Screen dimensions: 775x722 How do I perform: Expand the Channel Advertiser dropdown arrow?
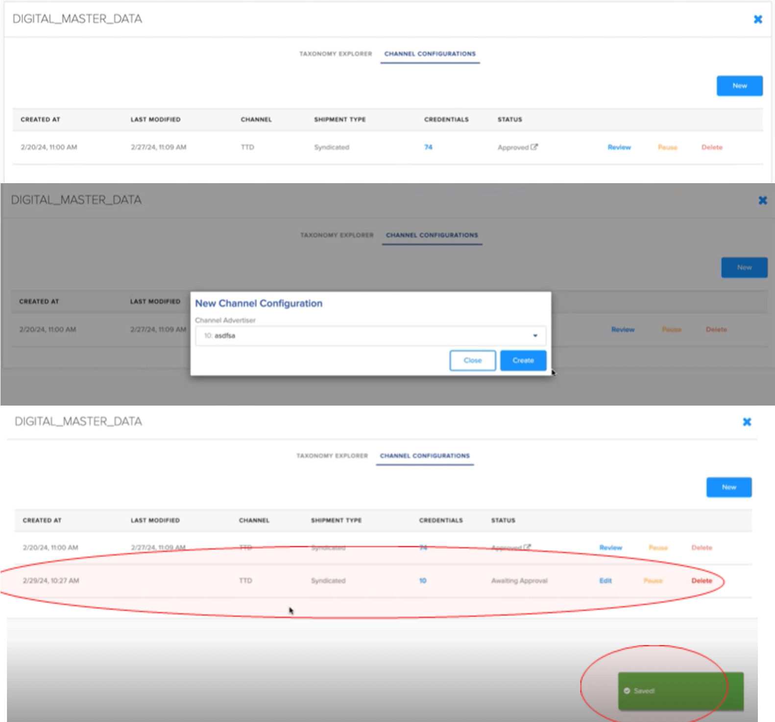tap(535, 336)
